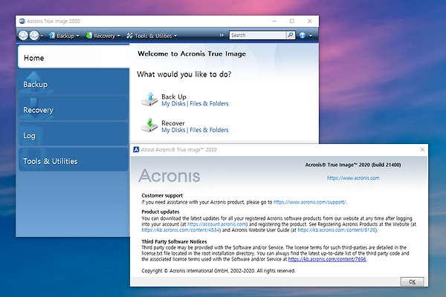Go forward with the toolbar forward arrow

[34, 36]
